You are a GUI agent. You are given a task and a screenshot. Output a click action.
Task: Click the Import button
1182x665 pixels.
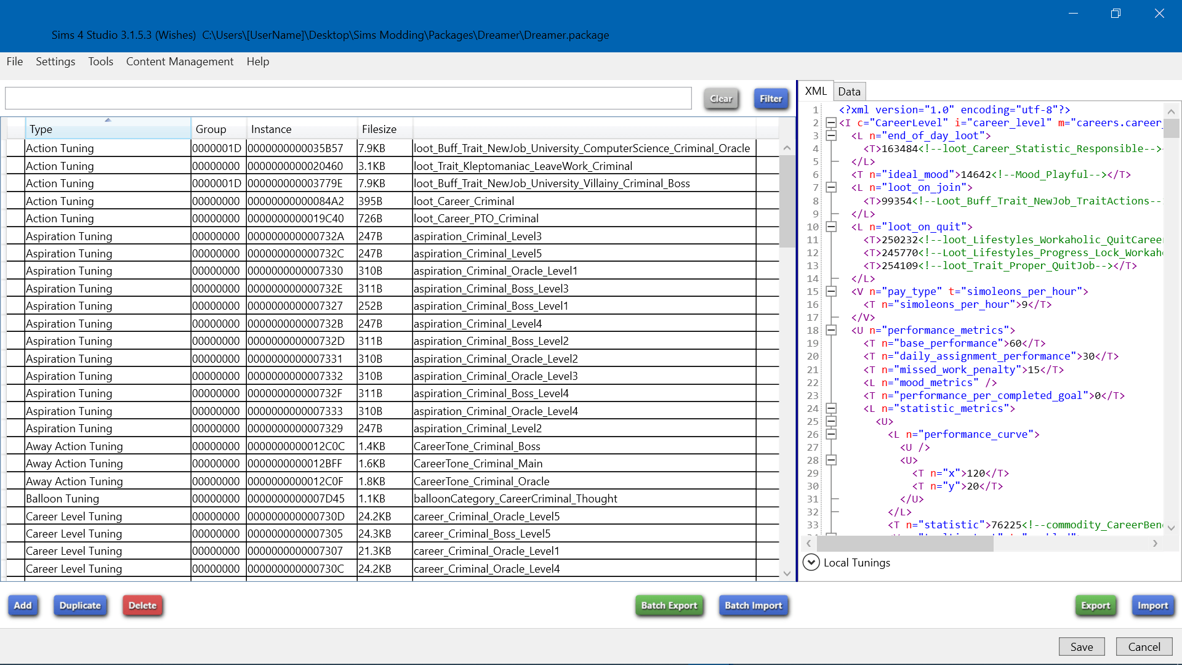(1152, 605)
